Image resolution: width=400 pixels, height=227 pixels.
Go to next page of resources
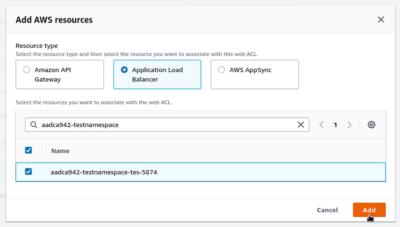[349, 125]
